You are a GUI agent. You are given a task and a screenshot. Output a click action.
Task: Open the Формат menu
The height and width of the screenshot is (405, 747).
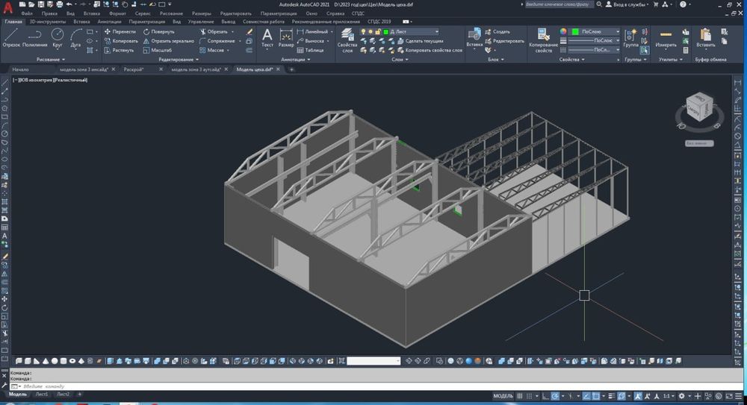click(117, 13)
